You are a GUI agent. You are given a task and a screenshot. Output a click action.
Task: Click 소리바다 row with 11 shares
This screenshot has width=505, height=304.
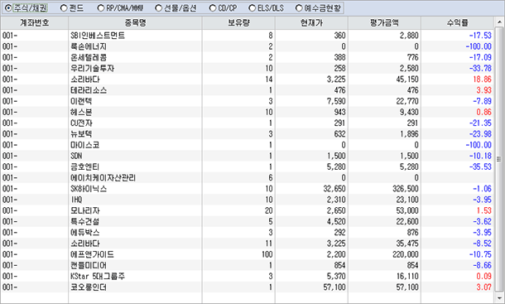point(248,244)
